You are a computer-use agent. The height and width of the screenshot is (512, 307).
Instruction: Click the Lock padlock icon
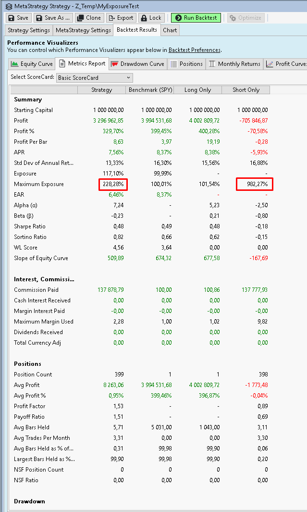pyautogui.click(x=144, y=18)
